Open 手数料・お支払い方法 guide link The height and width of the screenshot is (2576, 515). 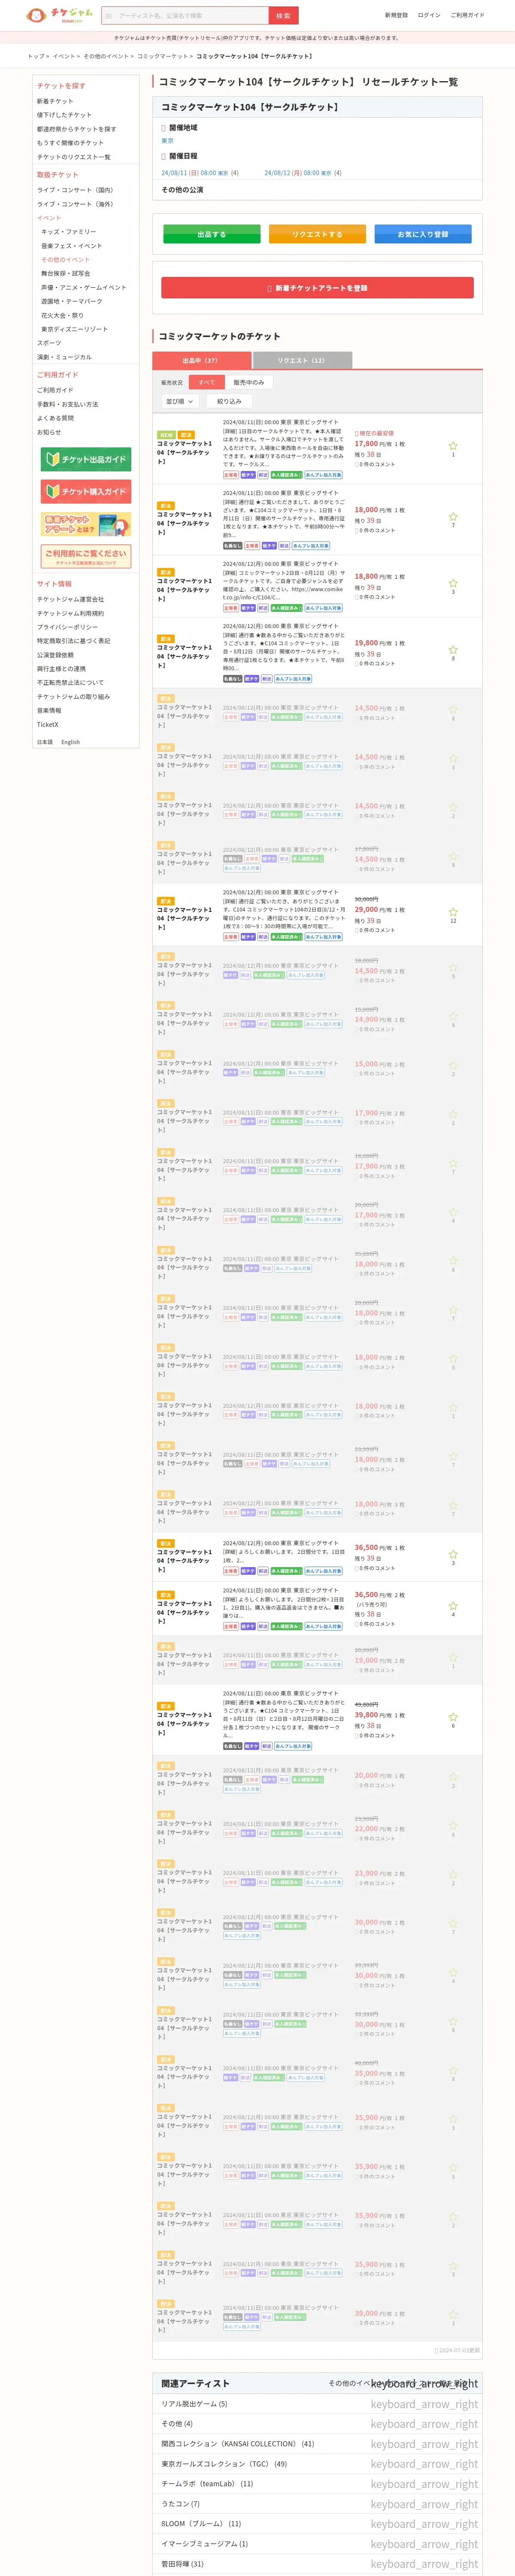[67, 404]
